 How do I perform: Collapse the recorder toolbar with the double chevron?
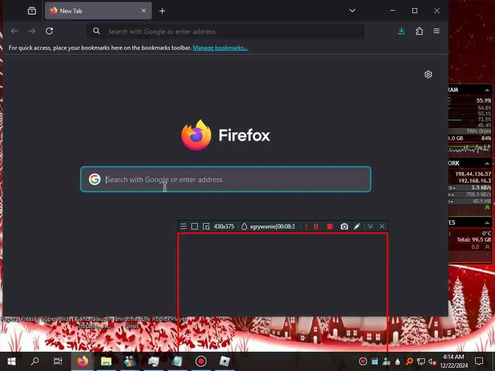pos(370,227)
